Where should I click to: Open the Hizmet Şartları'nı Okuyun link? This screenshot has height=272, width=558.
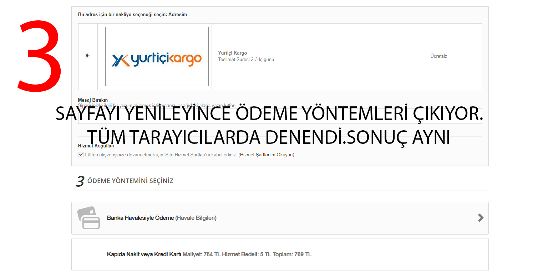267,155
